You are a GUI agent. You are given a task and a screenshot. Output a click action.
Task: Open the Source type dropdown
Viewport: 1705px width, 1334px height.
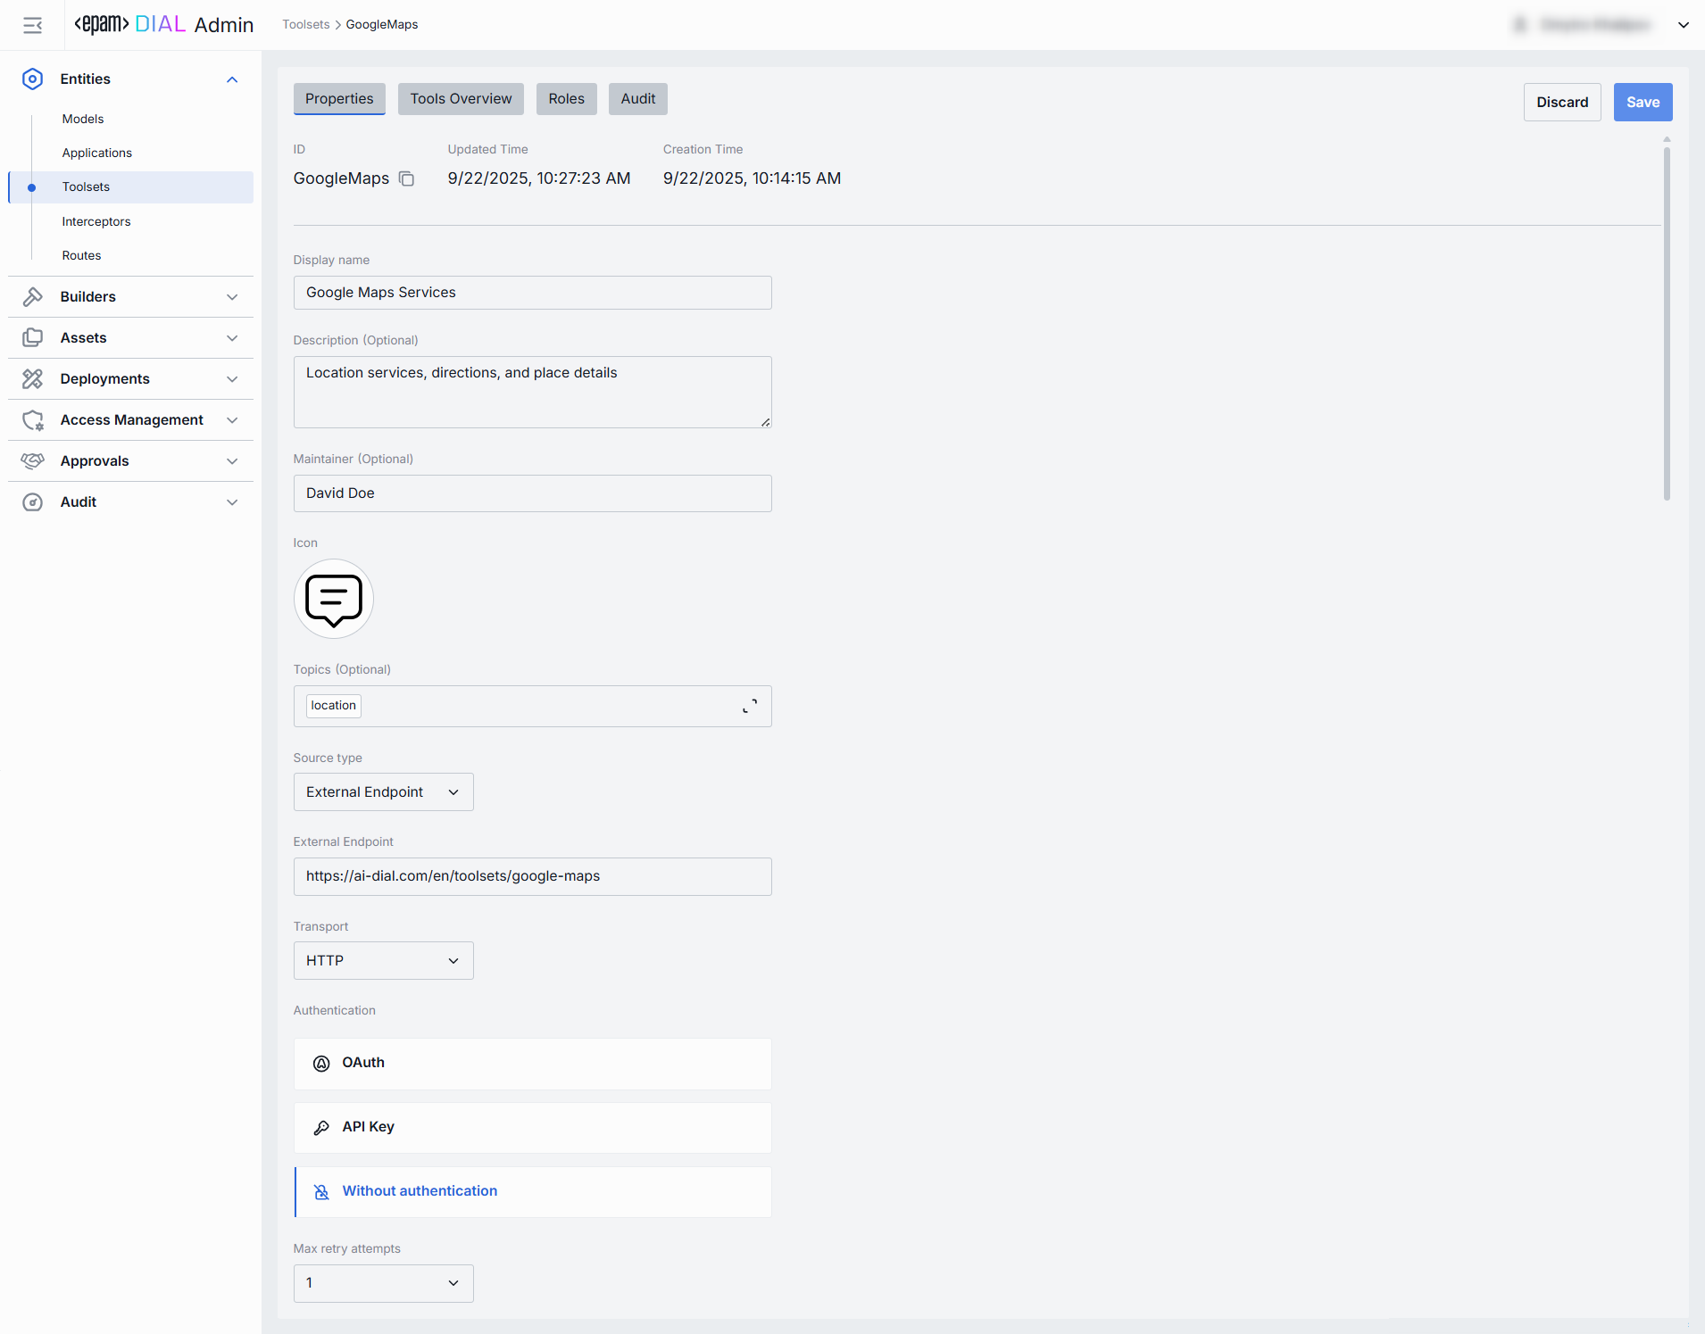[x=383, y=792]
